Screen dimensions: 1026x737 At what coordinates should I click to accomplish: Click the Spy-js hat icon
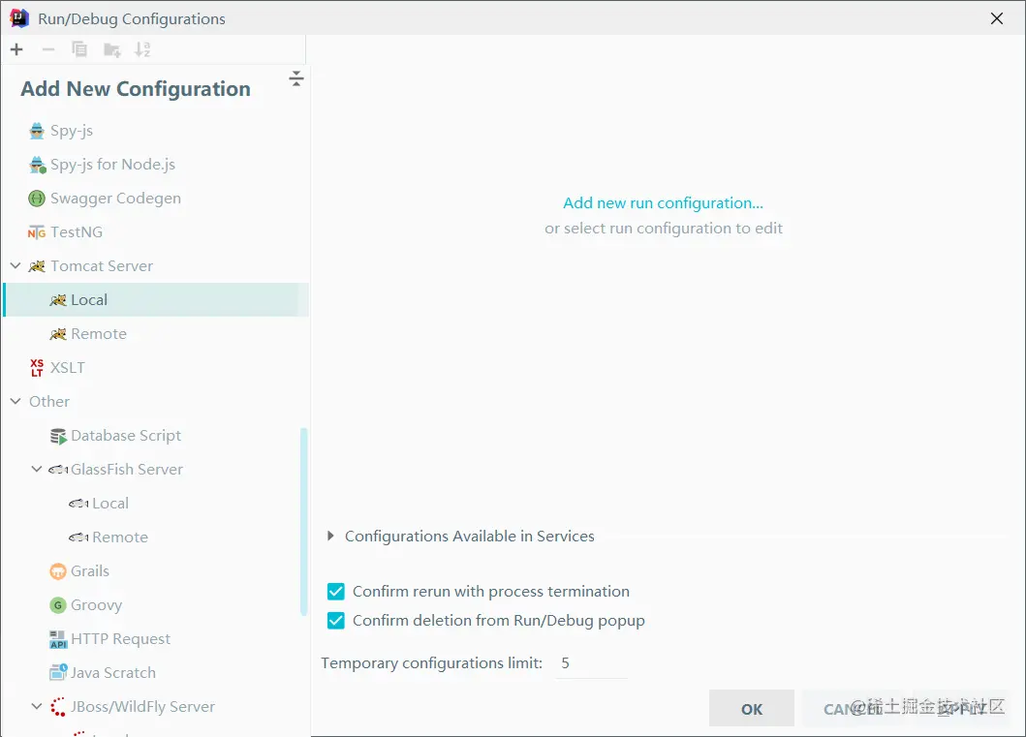37,131
